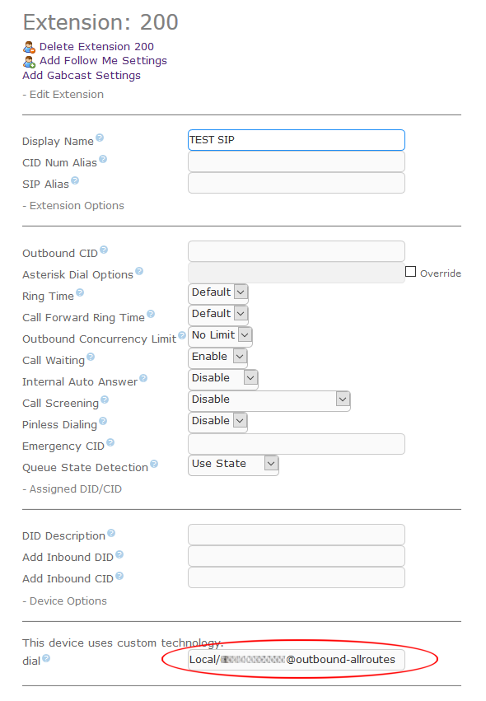Click help icon next to Asterisk Dial Options

[139, 271]
